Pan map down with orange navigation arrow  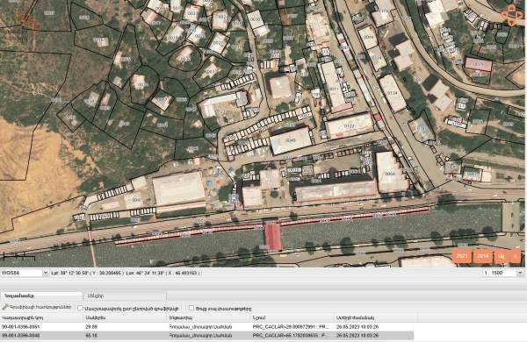pyautogui.click(x=511, y=23)
